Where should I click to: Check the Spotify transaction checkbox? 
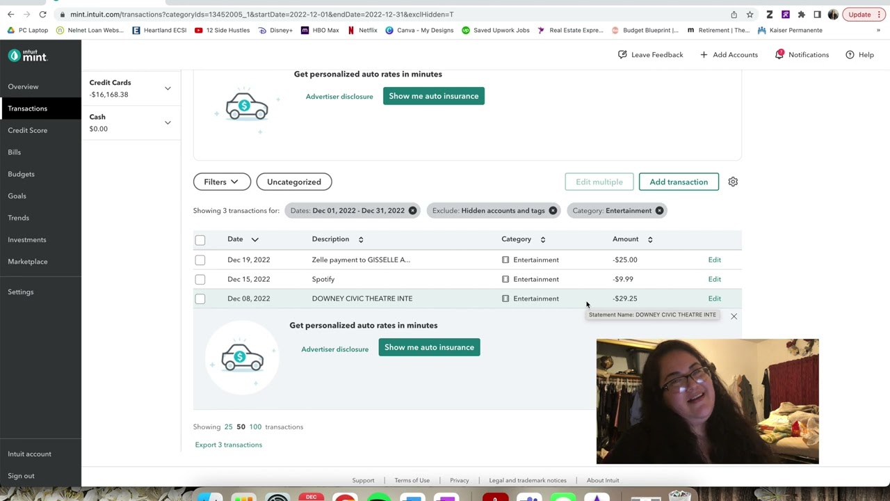click(200, 280)
